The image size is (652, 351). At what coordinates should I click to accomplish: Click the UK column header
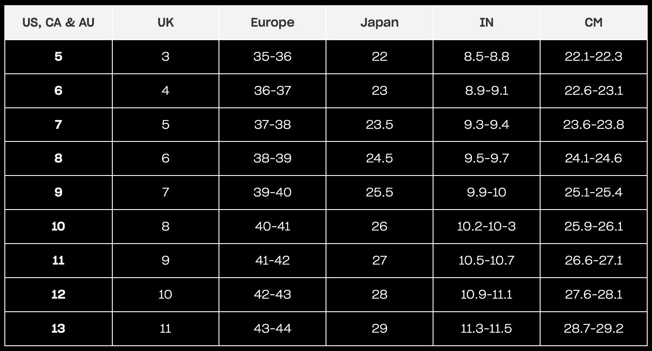tap(165, 23)
